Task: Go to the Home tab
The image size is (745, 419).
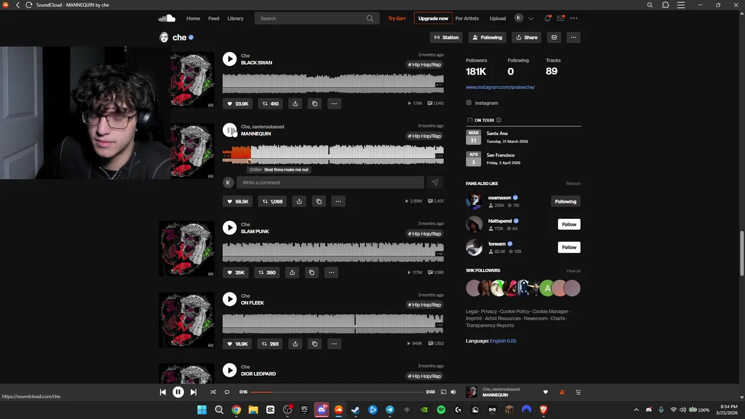Action: tap(193, 19)
